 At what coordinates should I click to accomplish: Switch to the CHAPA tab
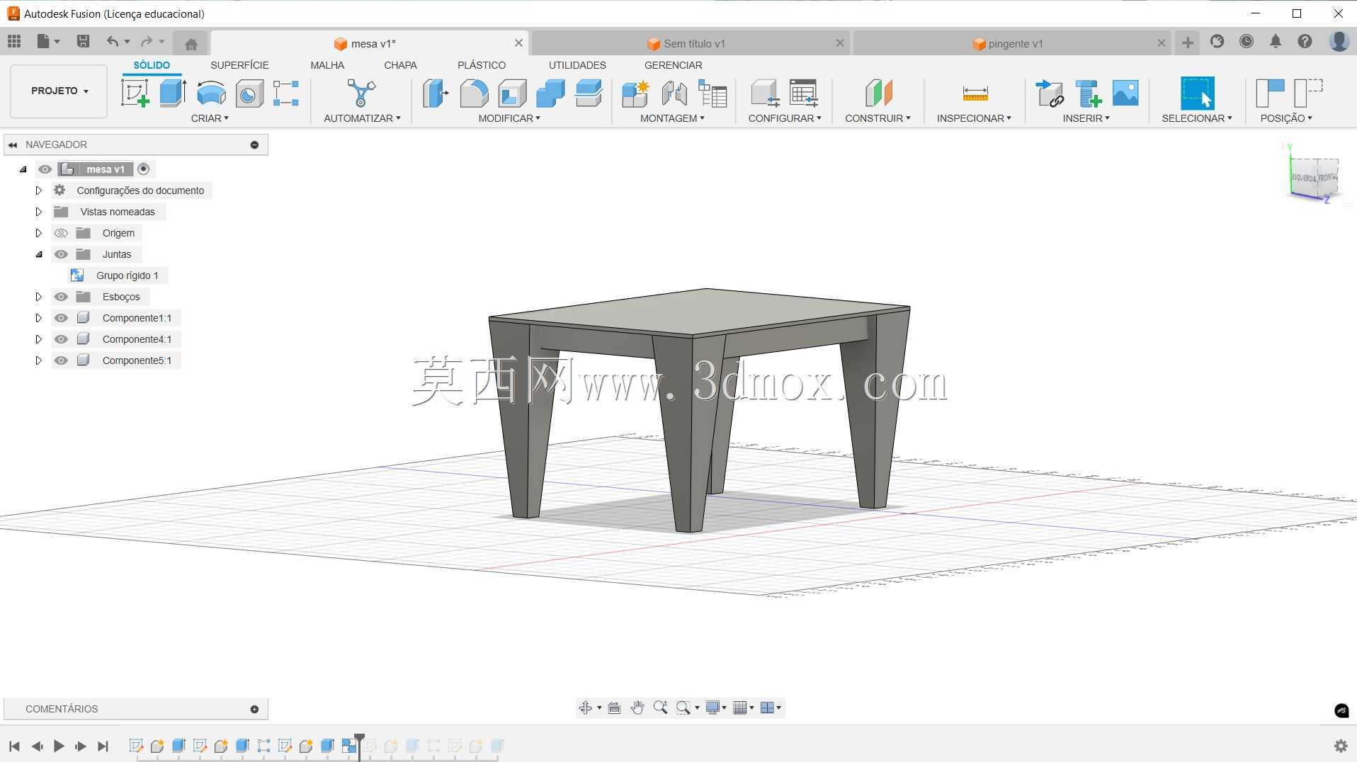click(x=400, y=65)
